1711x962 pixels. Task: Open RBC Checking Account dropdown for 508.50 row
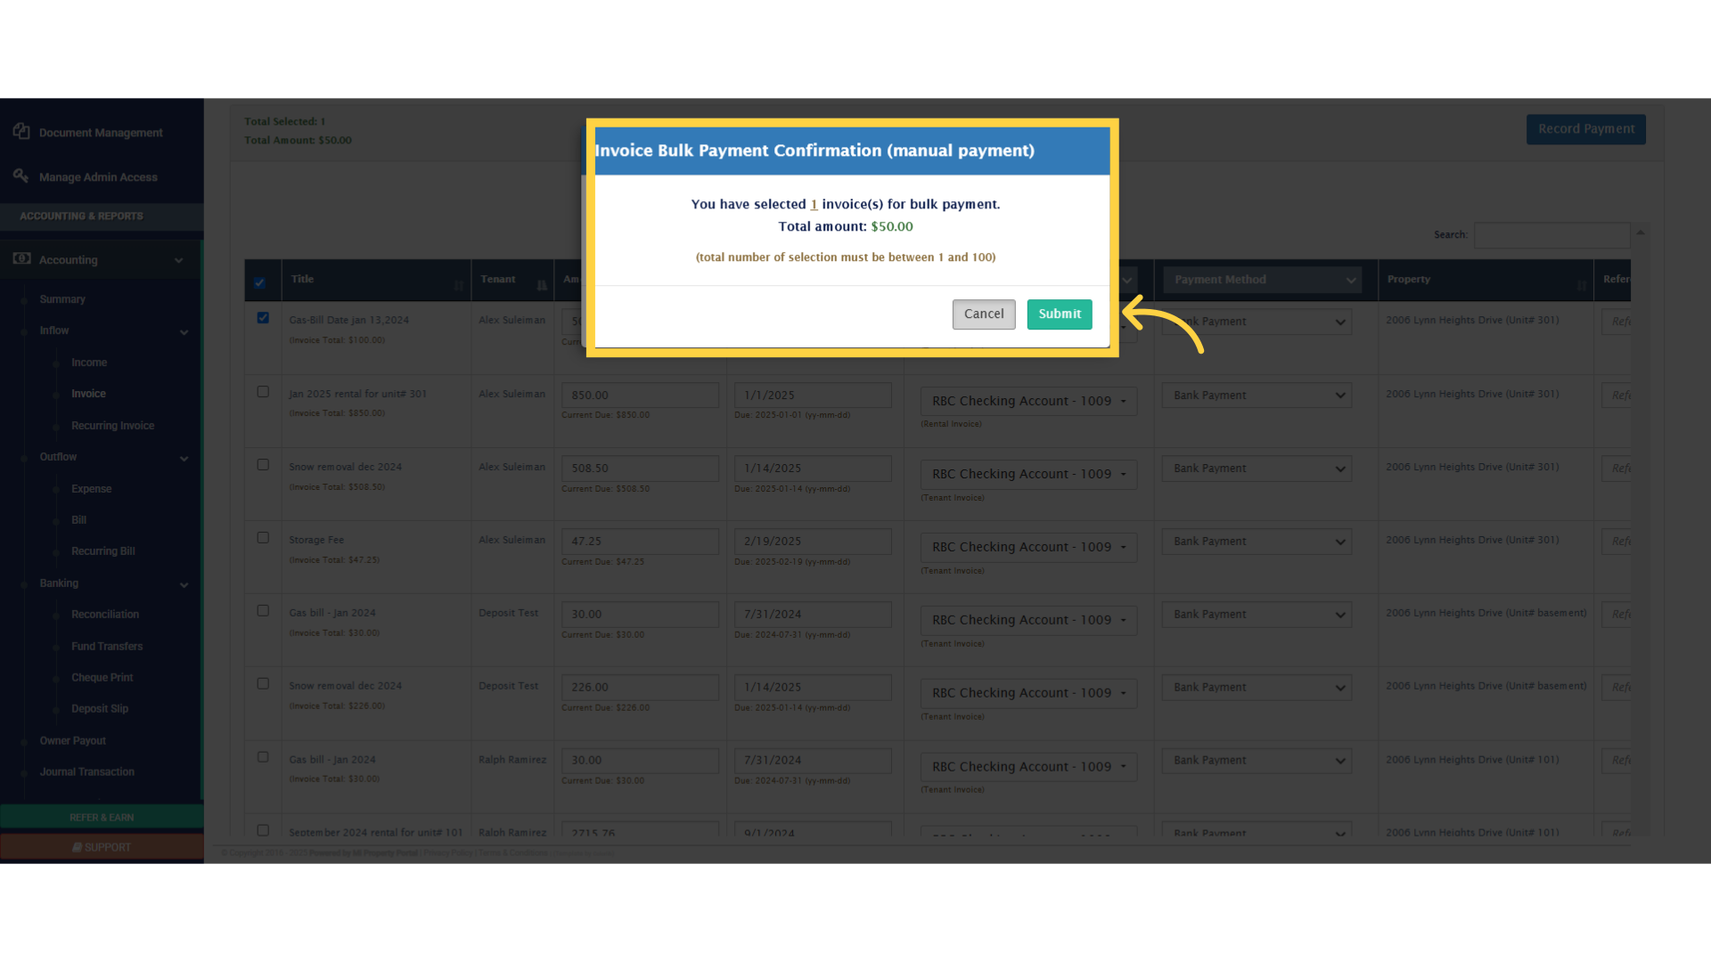(1028, 474)
